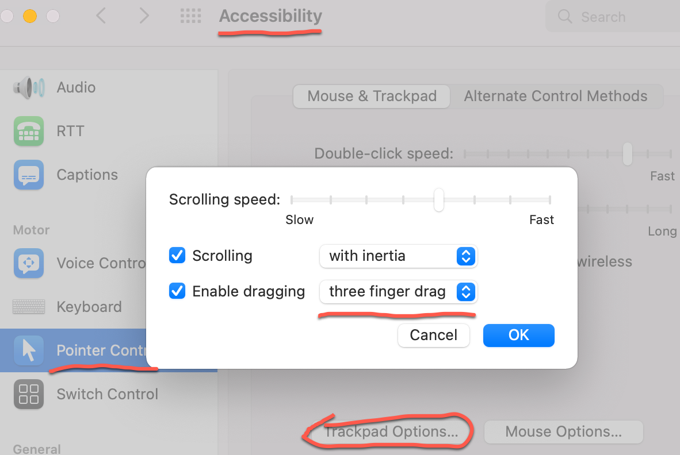Select the RTT phone icon
Screen dimensions: 680x455
click(29, 131)
